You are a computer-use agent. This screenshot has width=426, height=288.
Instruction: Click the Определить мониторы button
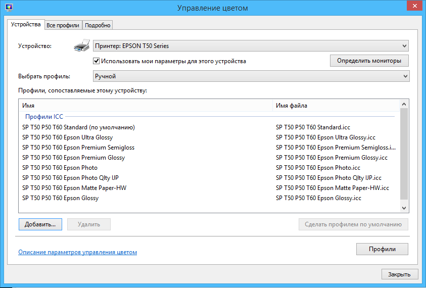(x=369, y=61)
